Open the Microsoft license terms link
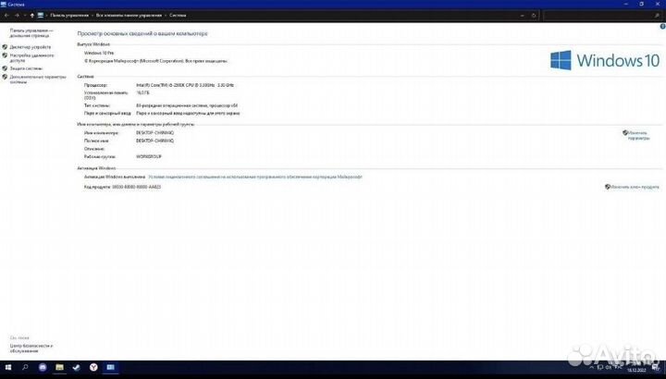Screen dimensions: 666x379 click(x=255, y=177)
